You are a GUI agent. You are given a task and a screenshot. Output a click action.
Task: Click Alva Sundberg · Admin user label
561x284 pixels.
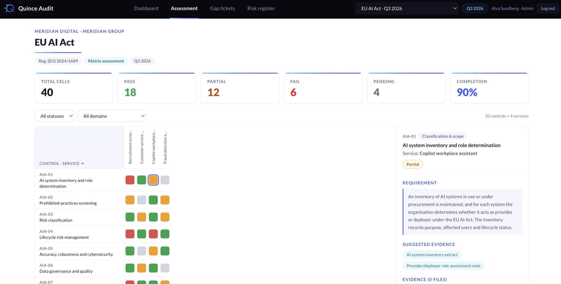point(512,8)
